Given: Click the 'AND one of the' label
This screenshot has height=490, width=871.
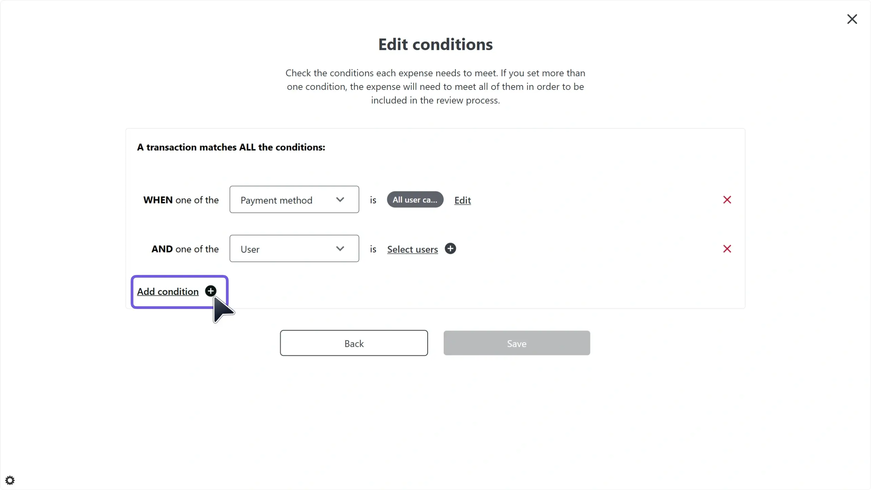Looking at the screenshot, I should (185, 249).
